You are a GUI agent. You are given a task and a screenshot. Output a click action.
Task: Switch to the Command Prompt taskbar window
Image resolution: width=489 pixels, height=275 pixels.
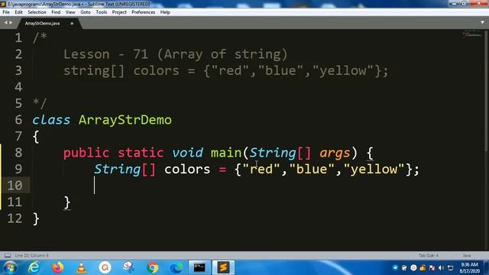coord(199,267)
